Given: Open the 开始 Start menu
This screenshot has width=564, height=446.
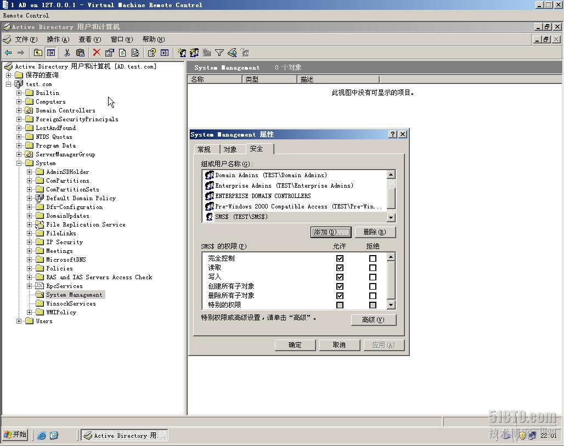Looking at the screenshot, I should coord(15,435).
